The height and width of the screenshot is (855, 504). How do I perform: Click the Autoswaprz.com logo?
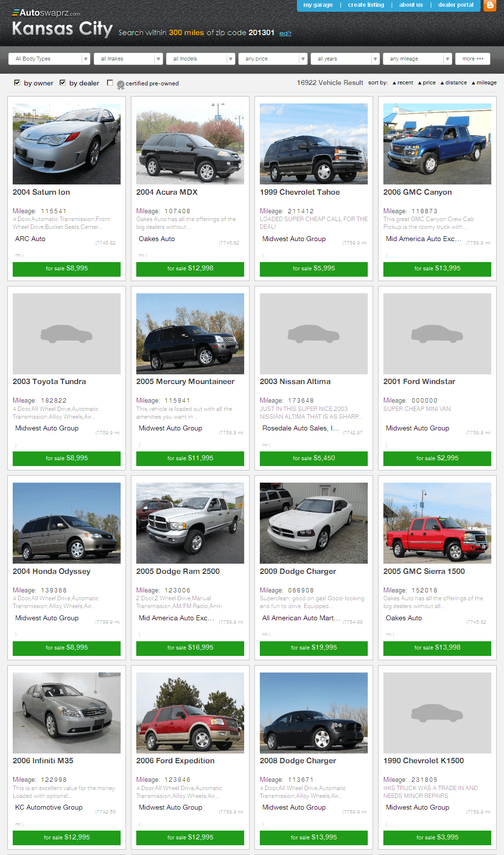pos(46,13)
